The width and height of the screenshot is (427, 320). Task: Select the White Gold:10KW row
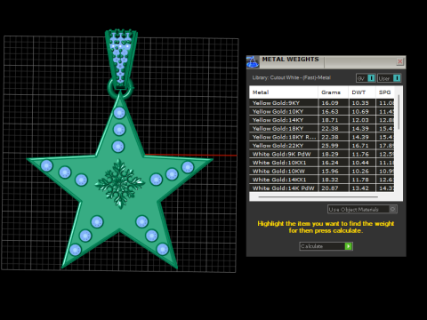pyautogui.click(x=322, y=172)
